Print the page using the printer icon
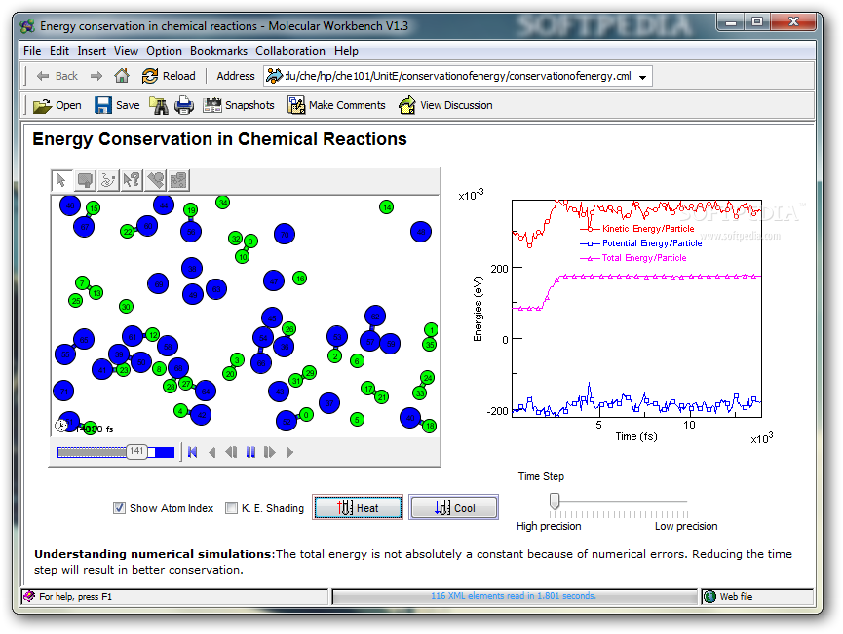The height and width of the screenshot is (634, 843). 184,105
